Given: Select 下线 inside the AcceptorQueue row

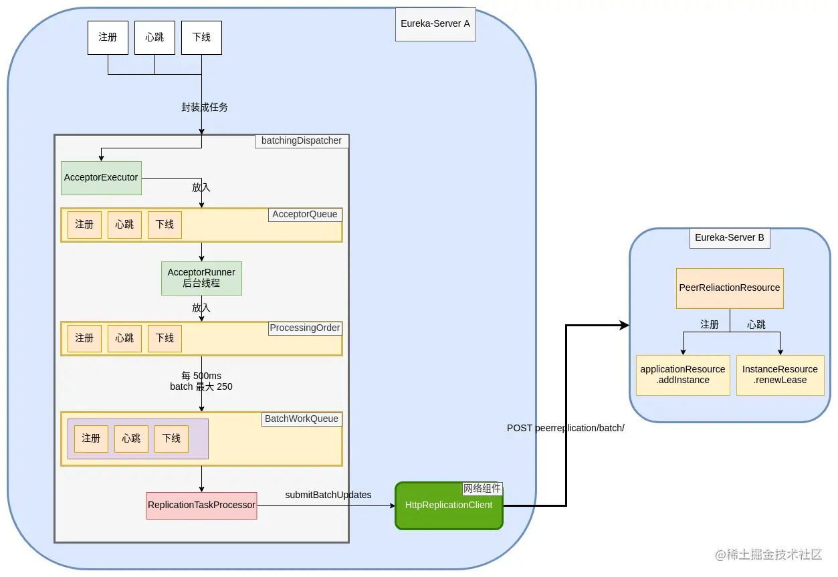Looking at the screenshot, I should pyautogui.click(x=165, y=225).
